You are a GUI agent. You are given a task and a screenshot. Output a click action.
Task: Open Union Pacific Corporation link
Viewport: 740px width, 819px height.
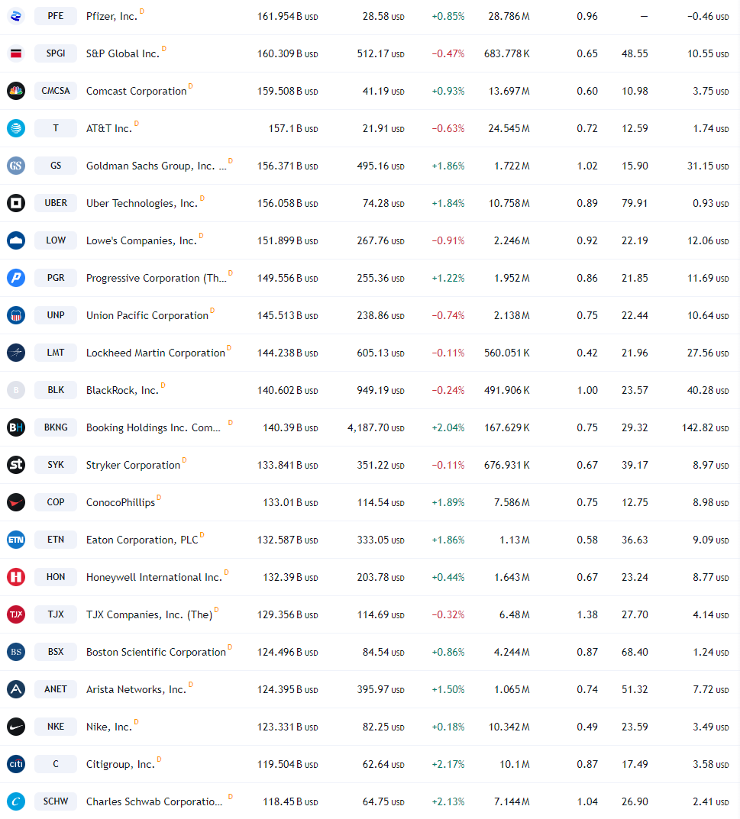tap(147, 315)
